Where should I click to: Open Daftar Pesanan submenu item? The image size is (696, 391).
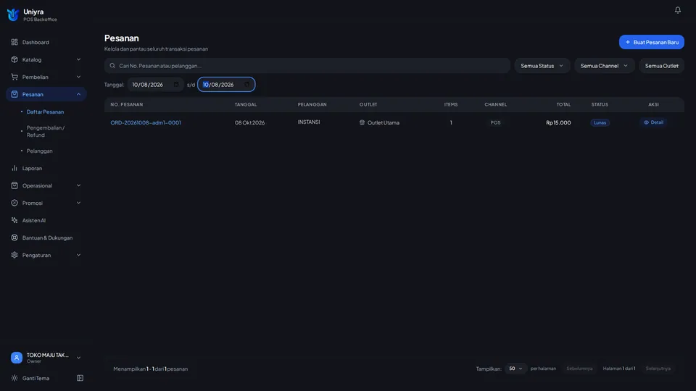click(45, 112)
